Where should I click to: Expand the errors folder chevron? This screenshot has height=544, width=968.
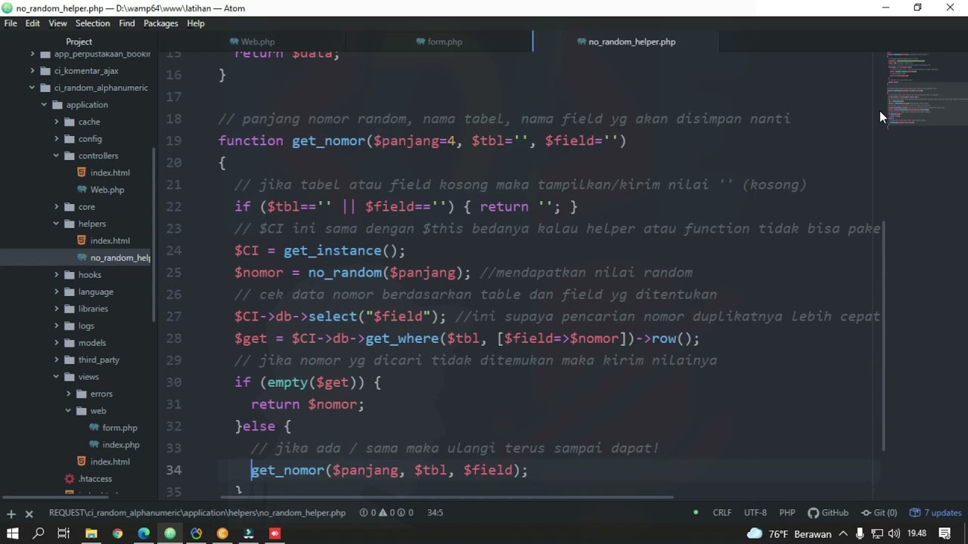[x=68, y=394]
